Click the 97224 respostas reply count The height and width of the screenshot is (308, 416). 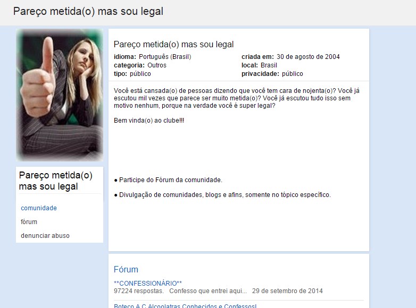138,291
